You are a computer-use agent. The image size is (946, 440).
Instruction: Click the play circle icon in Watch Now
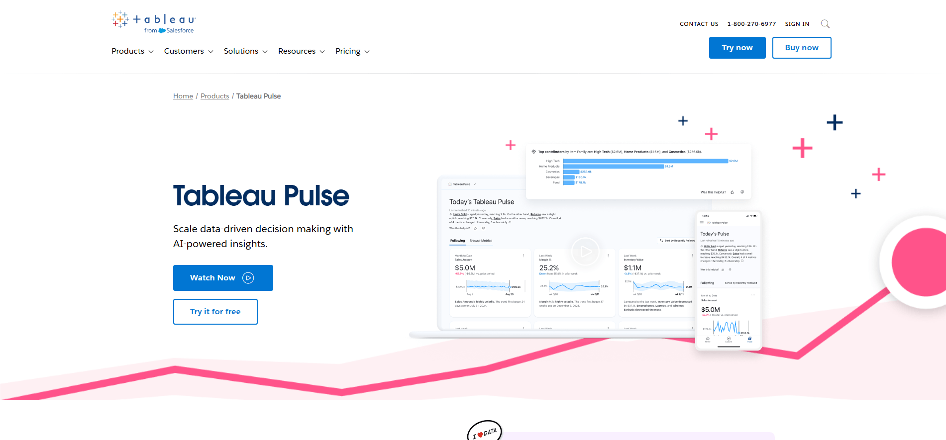tap(248, 278)
